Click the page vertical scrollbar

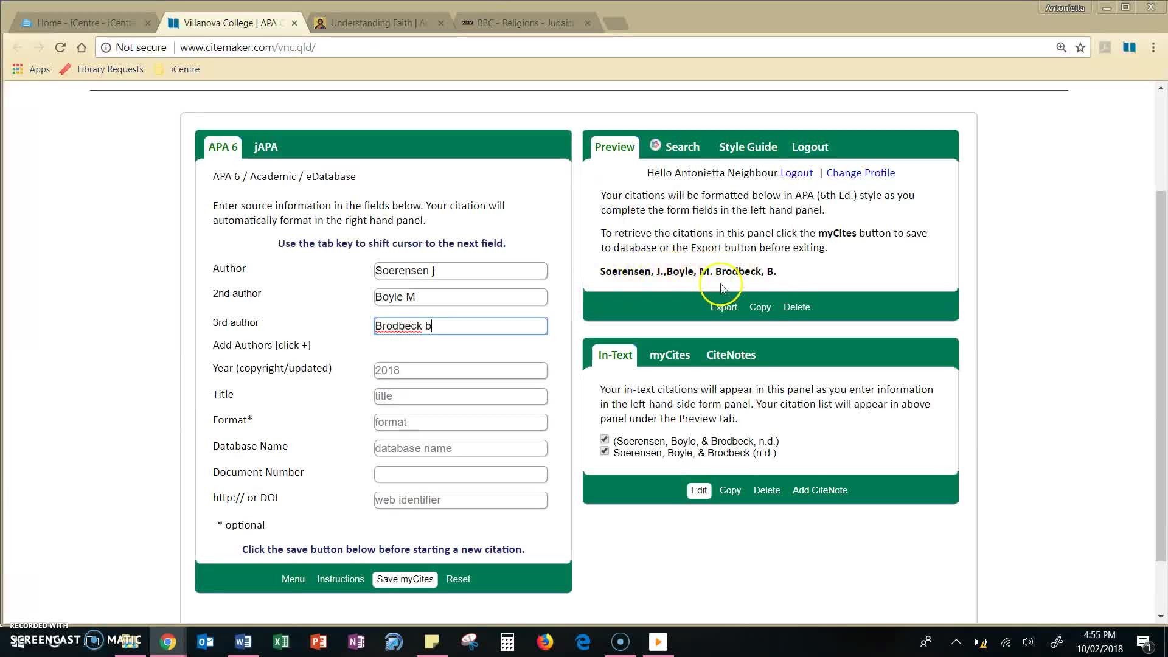click(1161, 377)
